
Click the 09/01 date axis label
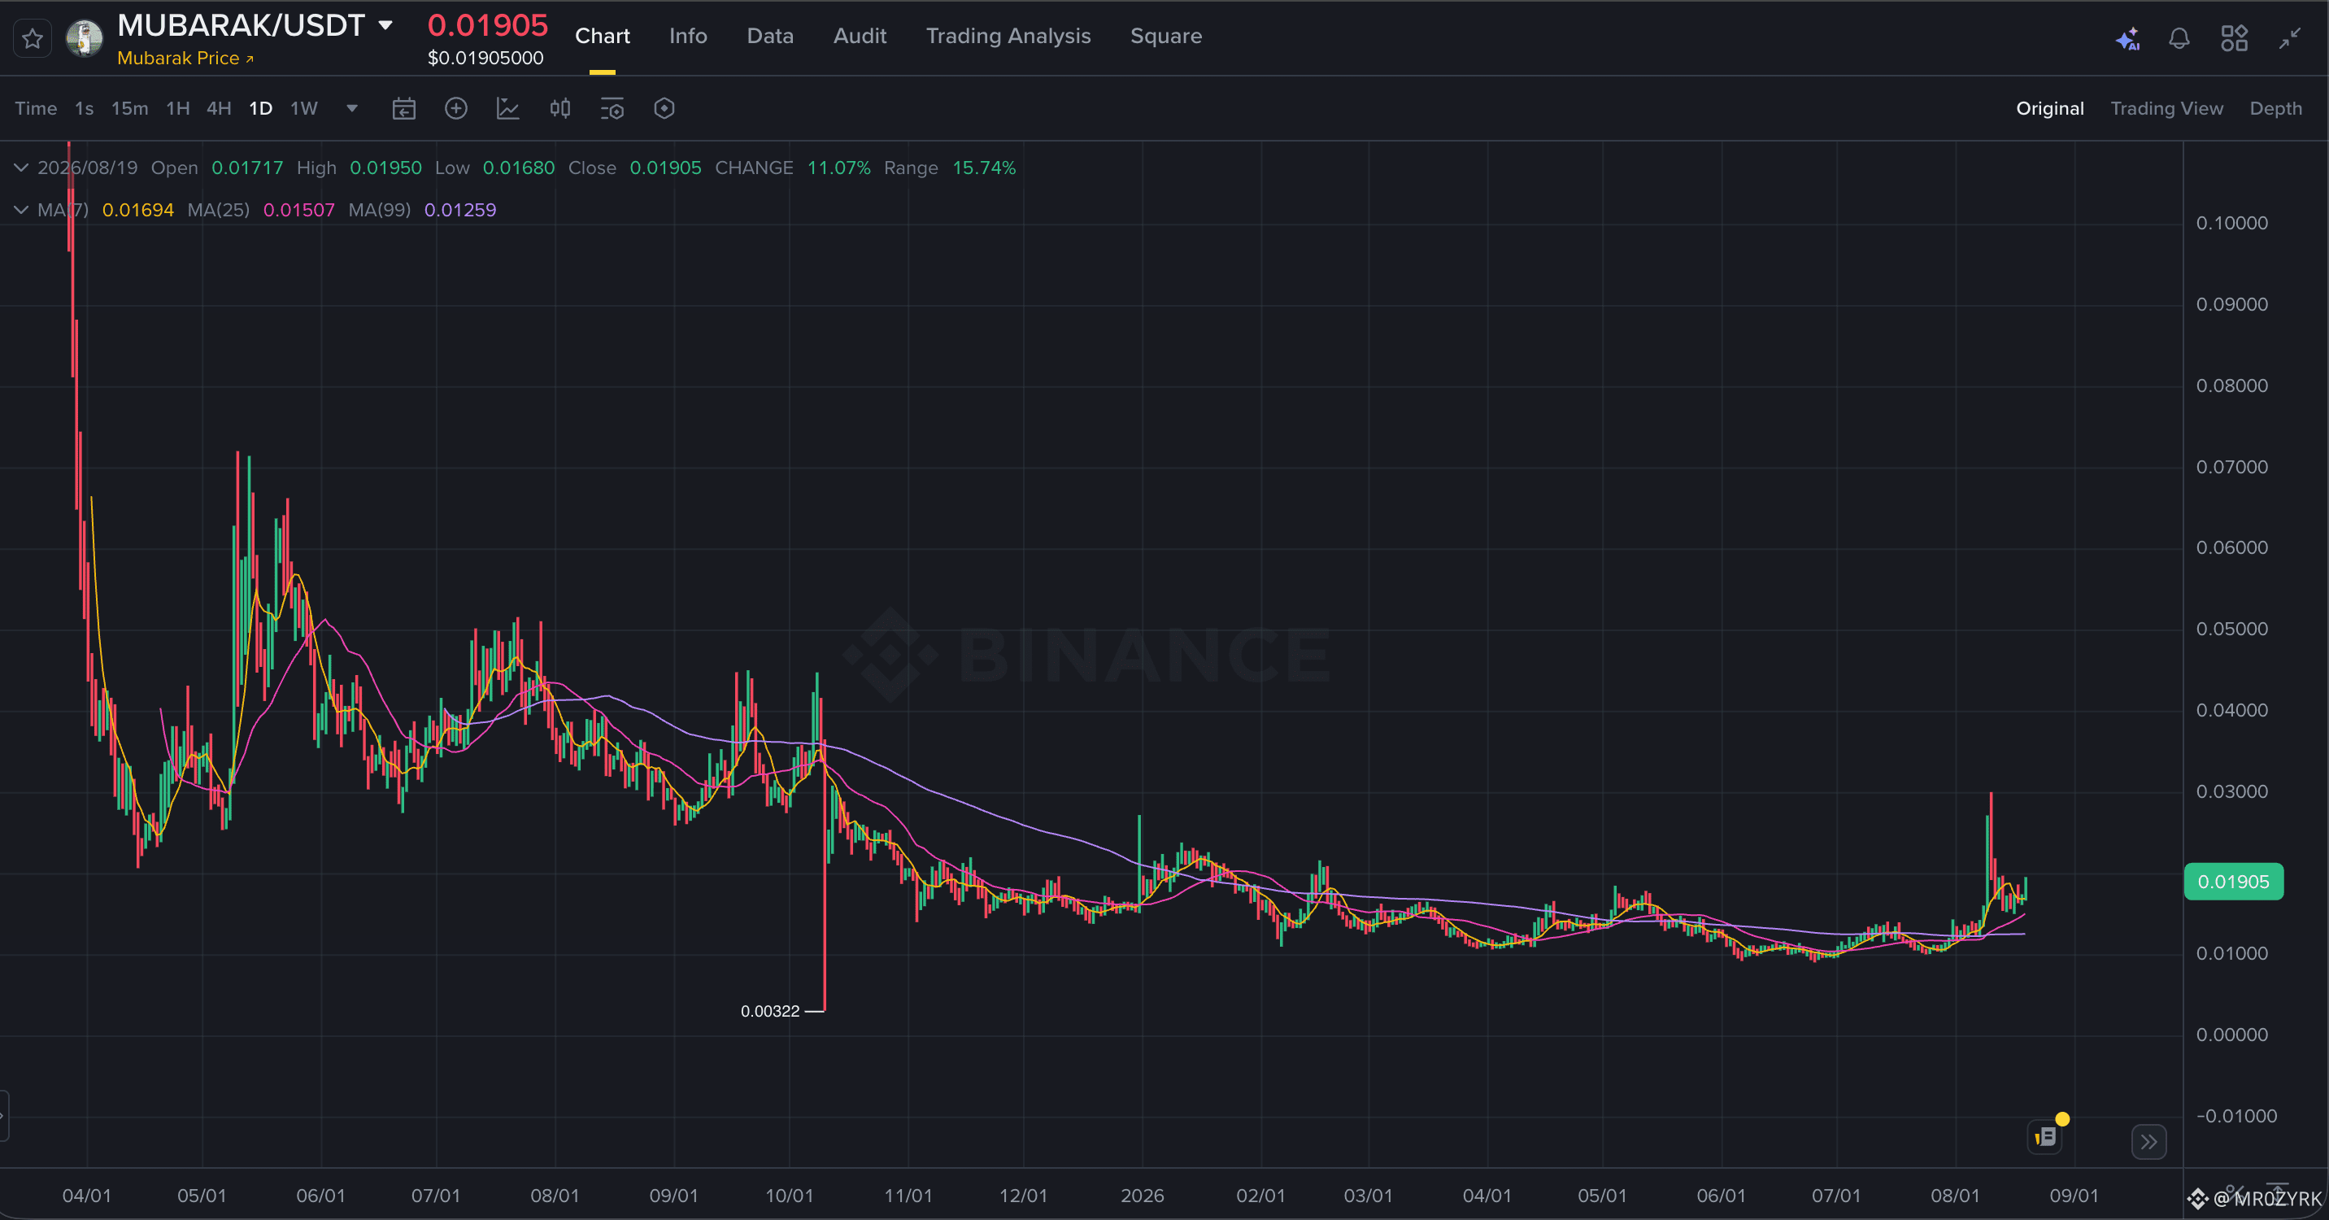point(2074,1196)
